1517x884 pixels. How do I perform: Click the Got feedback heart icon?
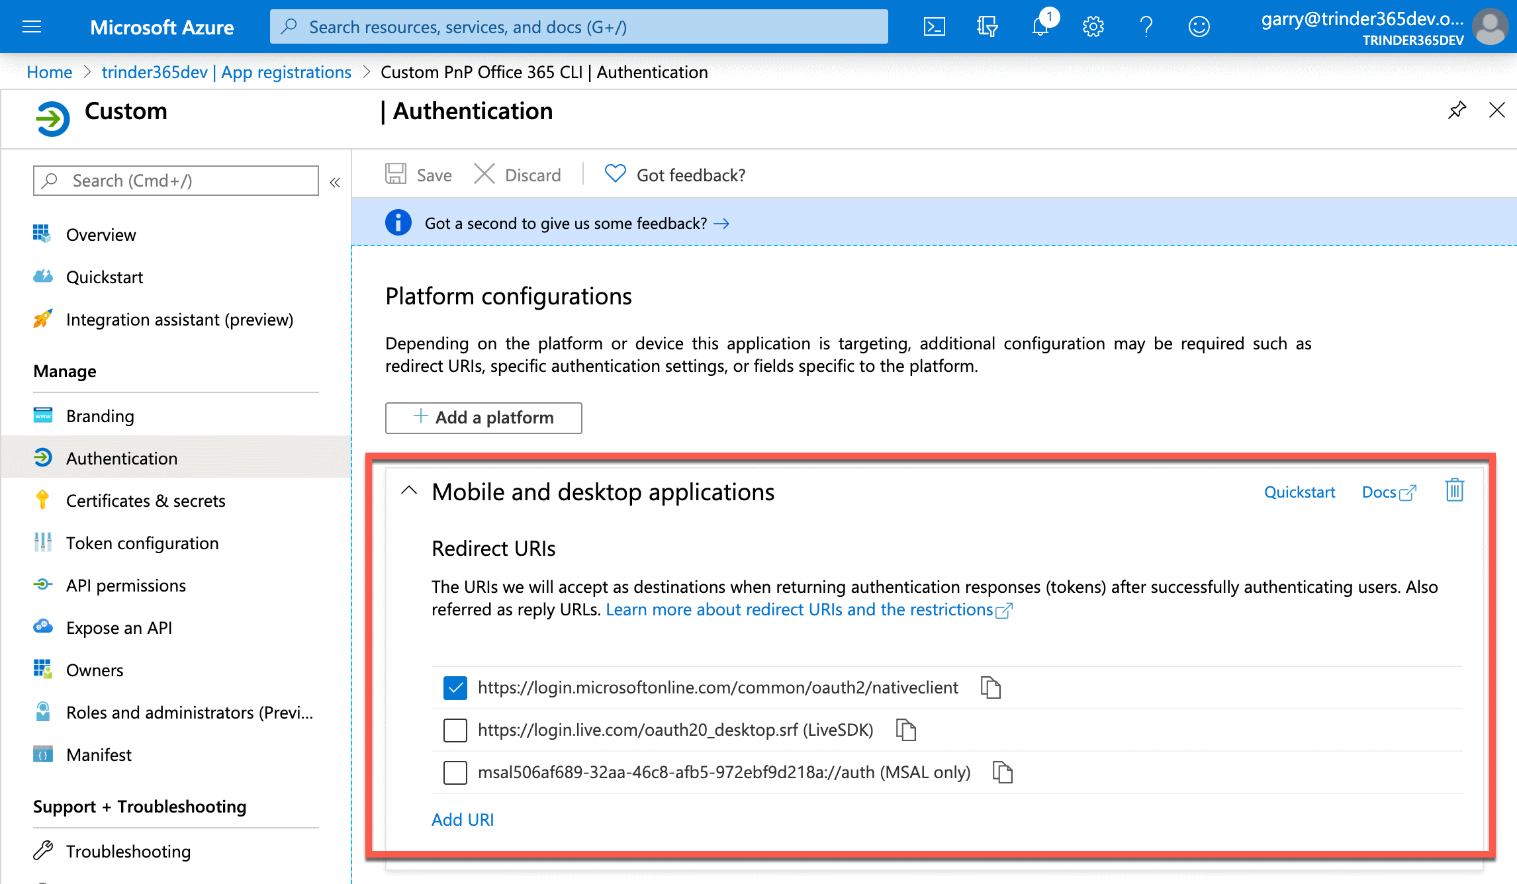[x=615, y=174]
